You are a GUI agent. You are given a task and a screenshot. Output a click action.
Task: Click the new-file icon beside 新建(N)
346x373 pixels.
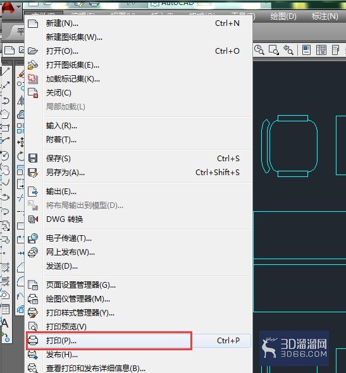pyautogui.click(x=33, y=24)
